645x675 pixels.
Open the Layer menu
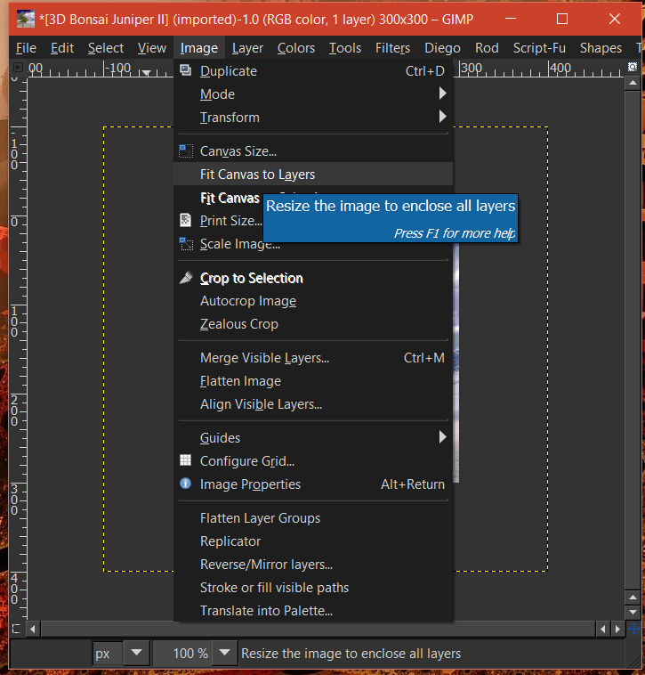click(247, 48)
